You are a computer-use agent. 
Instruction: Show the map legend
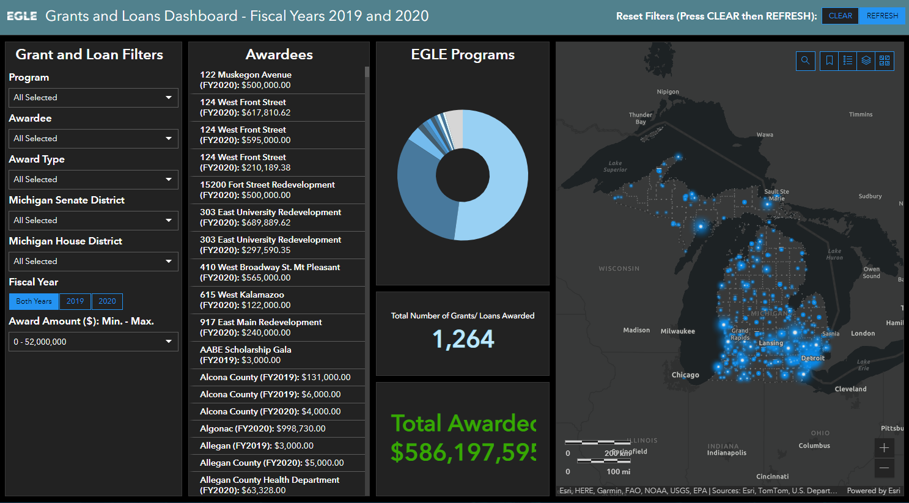click(847, 61)
